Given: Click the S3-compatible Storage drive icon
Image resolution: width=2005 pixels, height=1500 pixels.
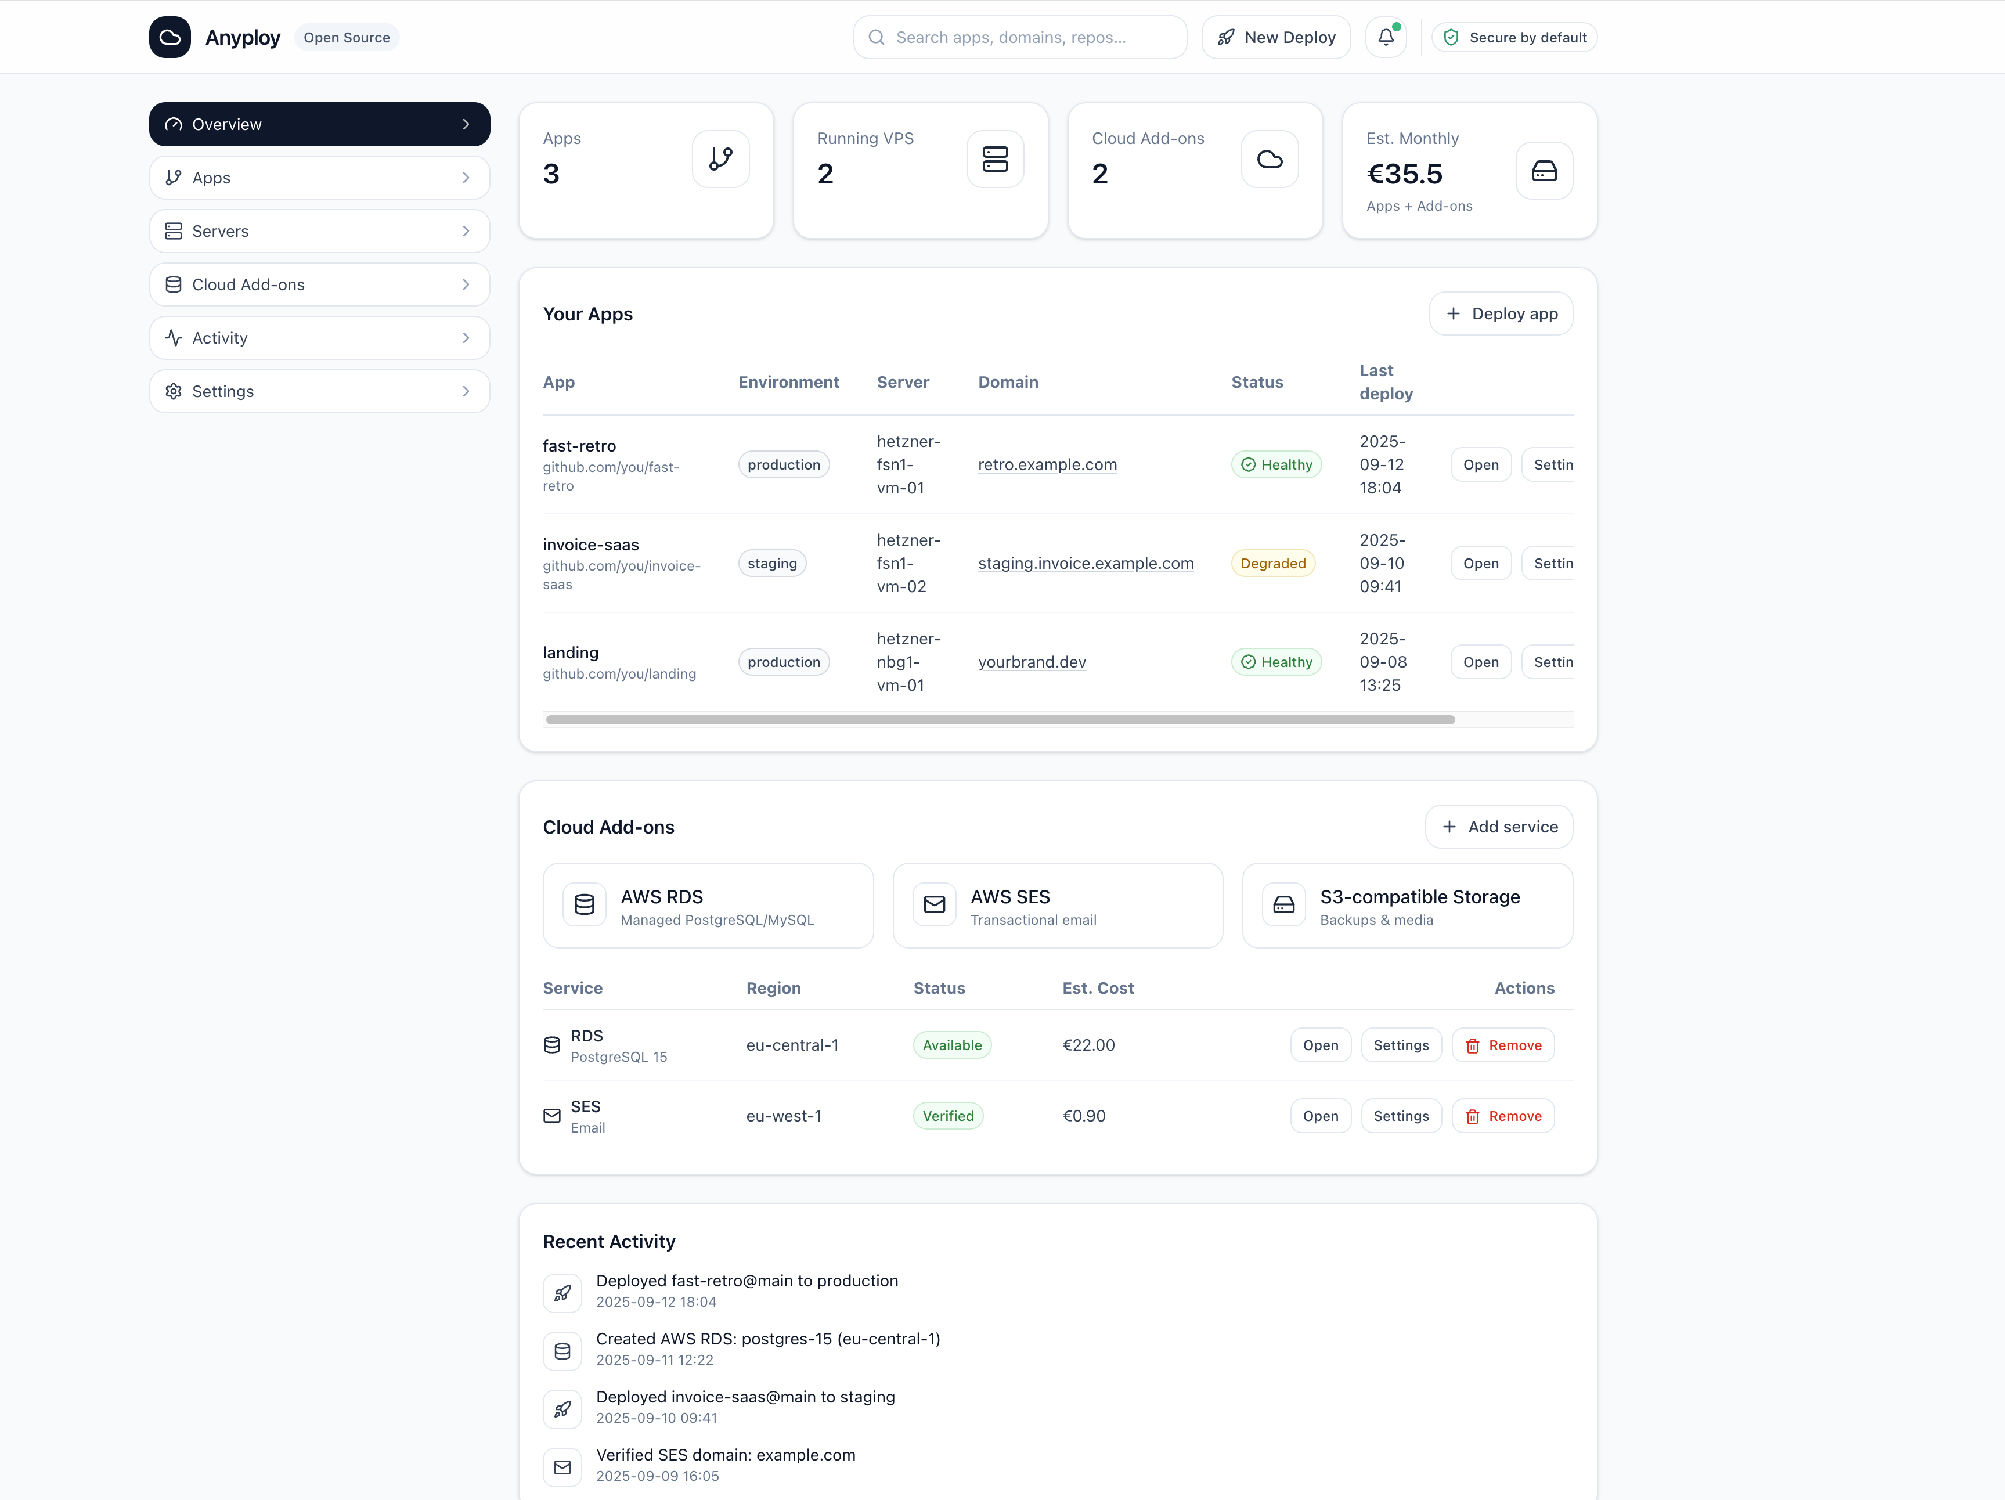Looking at the screenshot, I should click(x=1283, y=904).
